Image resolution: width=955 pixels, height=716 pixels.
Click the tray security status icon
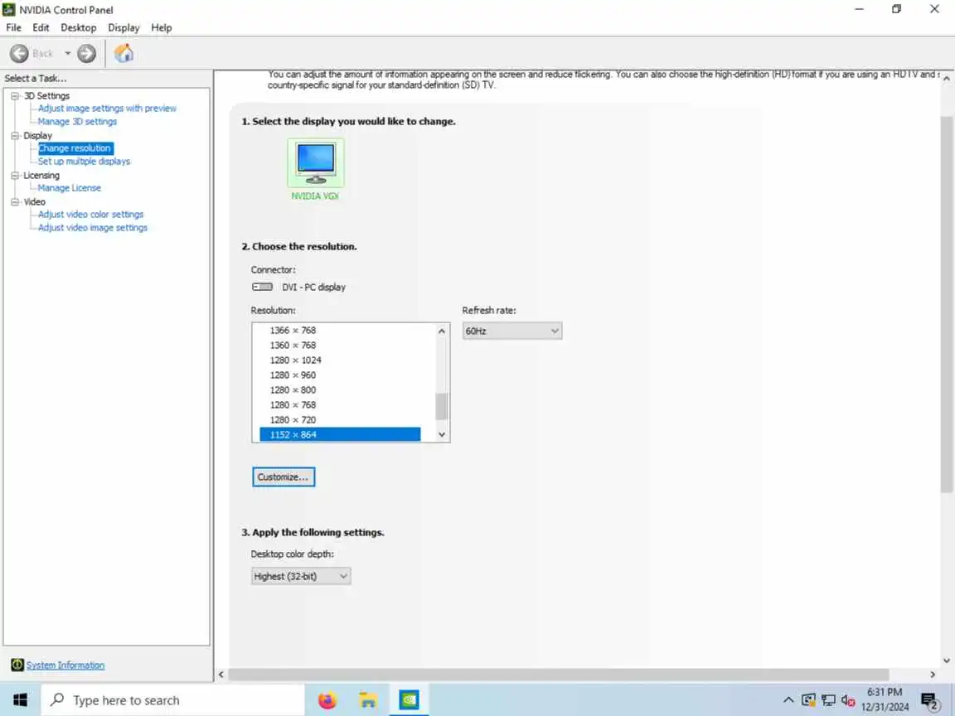(808, 700)
